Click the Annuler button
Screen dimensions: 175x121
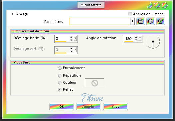point(88,107)
